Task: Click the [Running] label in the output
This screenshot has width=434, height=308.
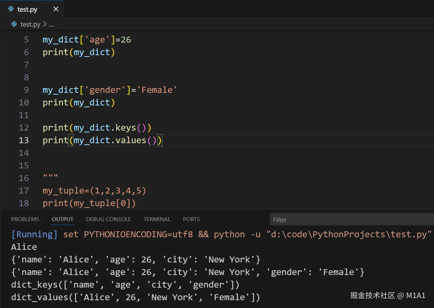Action: coord(34,234)
